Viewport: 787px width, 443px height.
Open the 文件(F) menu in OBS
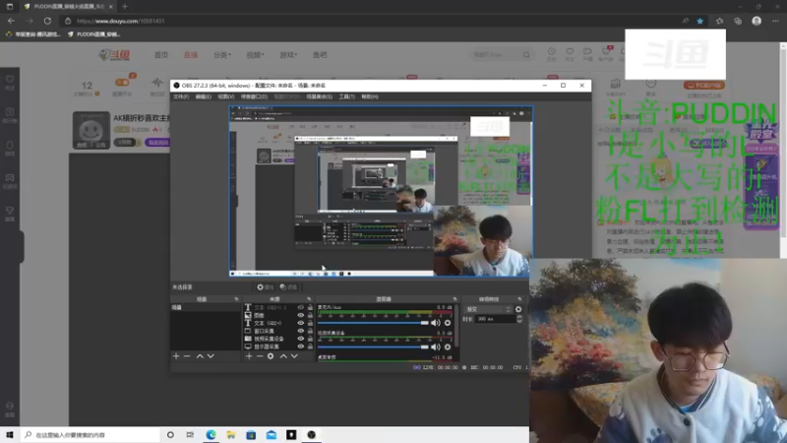181,96
